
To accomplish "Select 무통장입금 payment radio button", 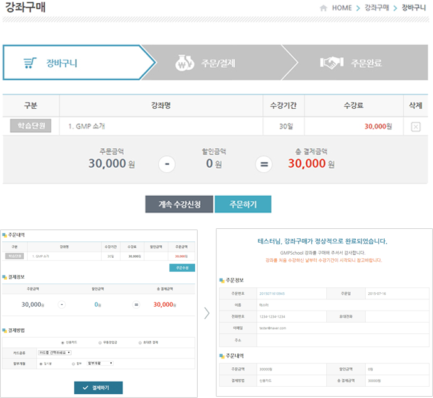I will click(100, 343).
